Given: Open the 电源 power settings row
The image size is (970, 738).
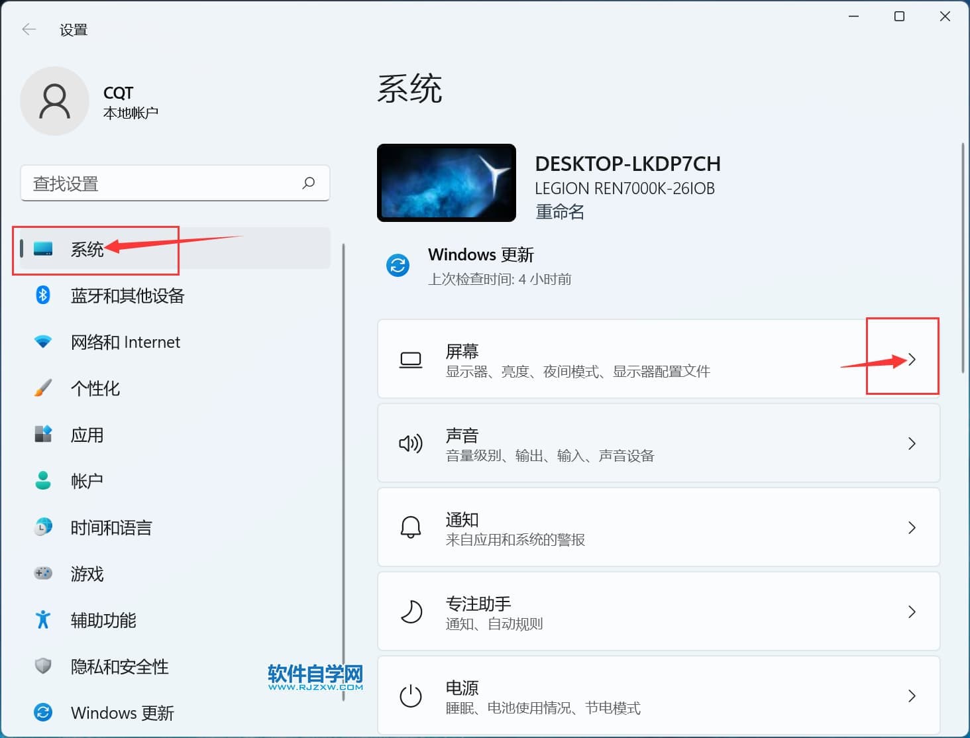Looking at the screenshot, I should pyautogui.click(x=658, y=696).
